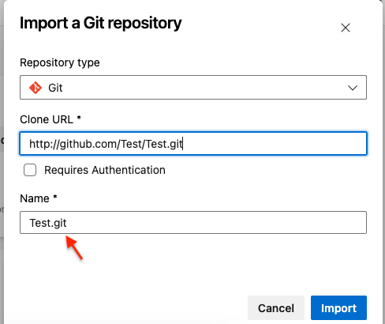Click the Clone URL field label
This screenshot has width=385, height=324.
47,119
